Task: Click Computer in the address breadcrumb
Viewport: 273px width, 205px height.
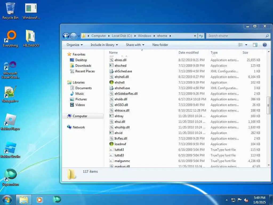Action: pyautogui.click(x=99, y=36)
